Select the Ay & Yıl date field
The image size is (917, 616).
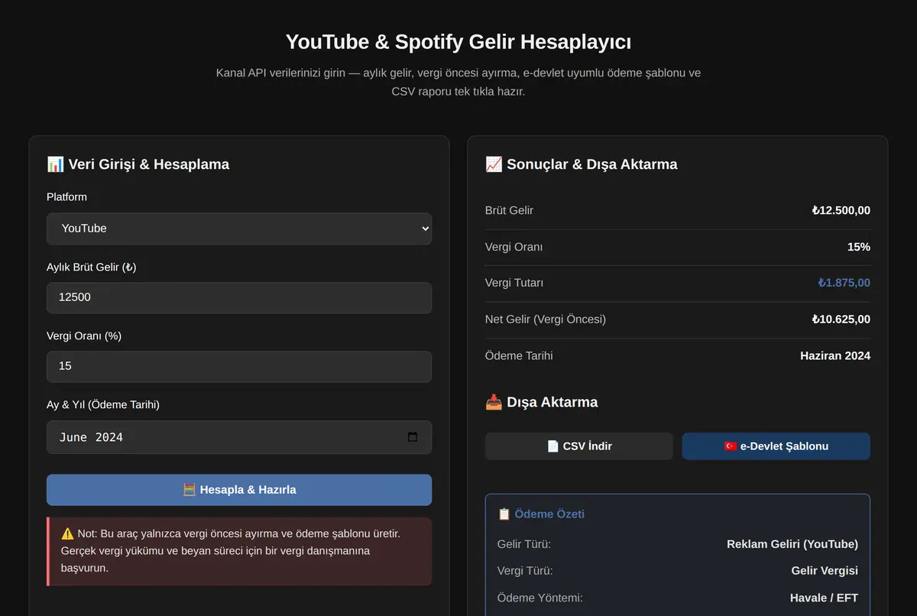coord(239,437)
